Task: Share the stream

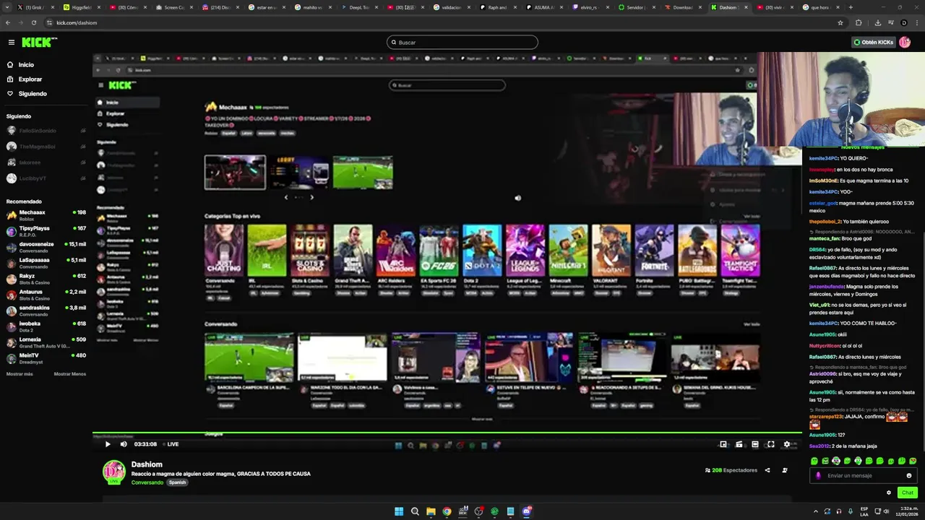Action: point(767,470)
